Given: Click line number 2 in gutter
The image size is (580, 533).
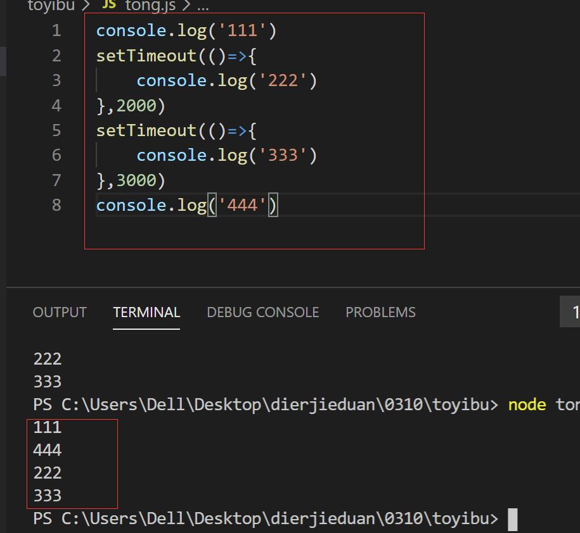Looking at the screenshot, I should (x=56, y=56).
